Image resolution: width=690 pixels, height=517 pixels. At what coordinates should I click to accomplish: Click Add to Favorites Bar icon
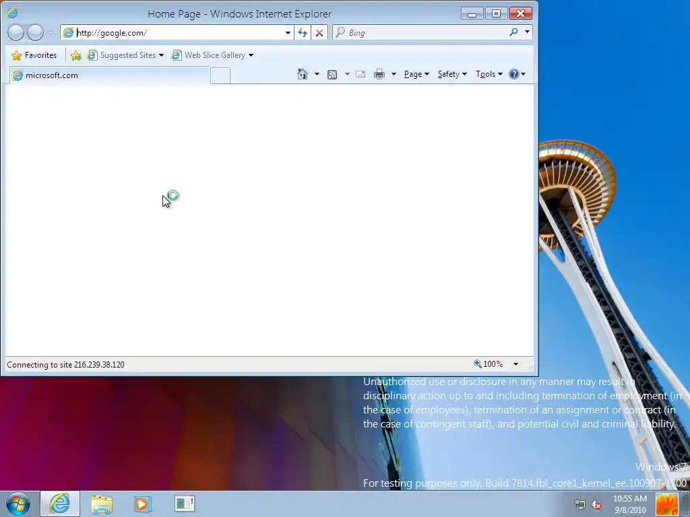pyautogui.click(x=76, y=55)
